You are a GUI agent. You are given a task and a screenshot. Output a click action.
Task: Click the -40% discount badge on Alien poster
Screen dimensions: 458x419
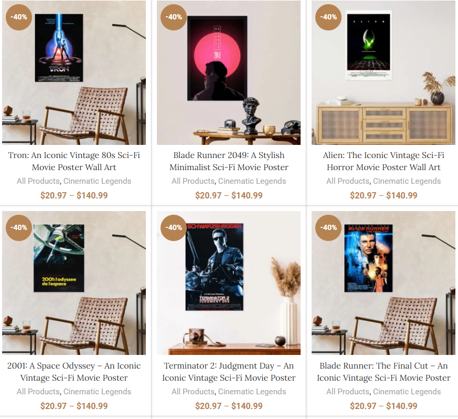coord(328,17)
